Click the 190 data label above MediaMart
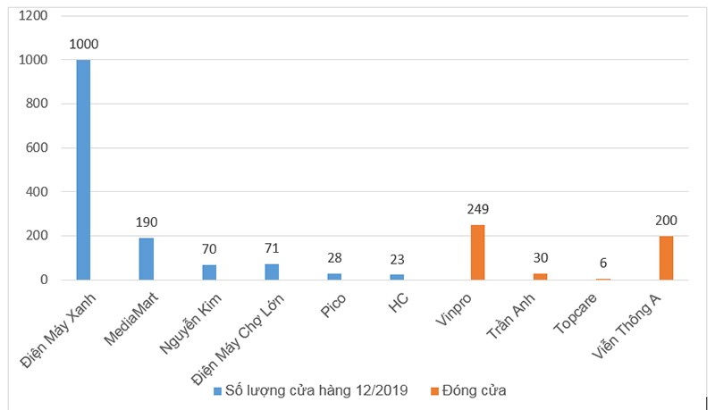 (x=146, y=222)
